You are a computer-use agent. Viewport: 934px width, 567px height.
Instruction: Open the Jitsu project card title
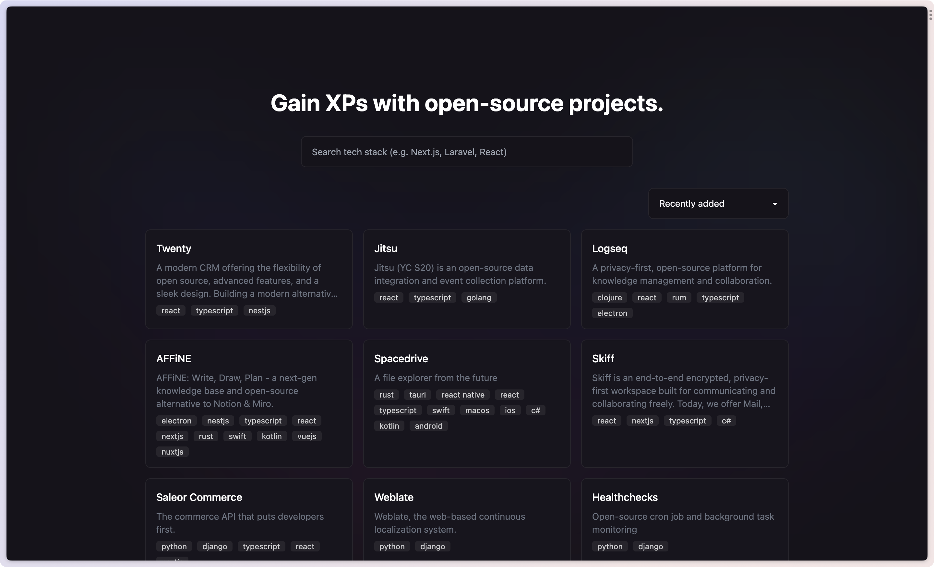386,249
